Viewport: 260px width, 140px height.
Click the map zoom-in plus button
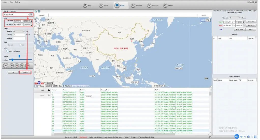coord(38,26)
